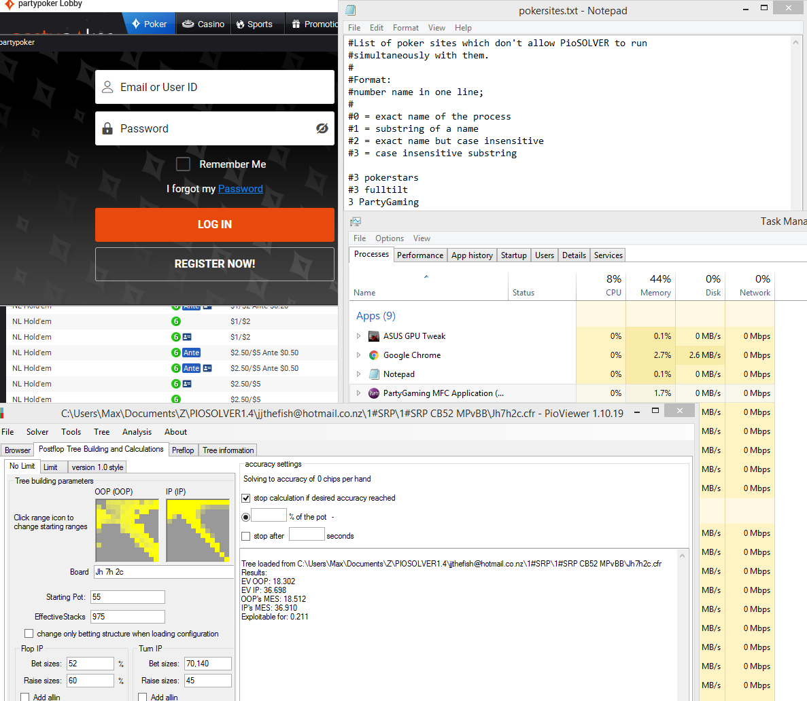Click the user icon in the Email field

[107, 87]
